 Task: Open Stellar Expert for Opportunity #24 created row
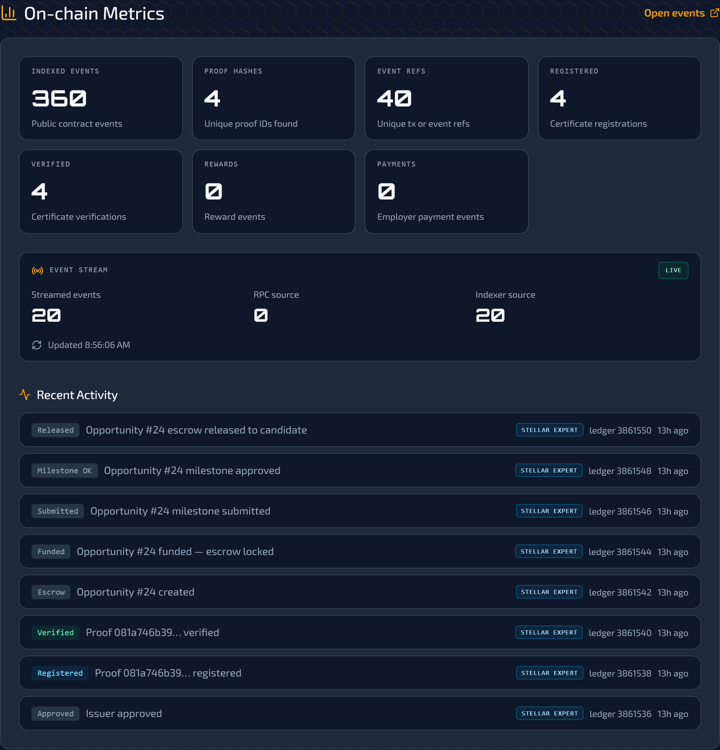(x=549, y=592)
